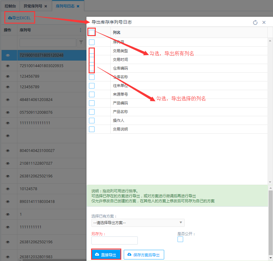Image resolution: width=273 pixels, height=261 pixels.
Task: Close the 异常序列号 tab with its x
Action: (x=46, y=6)
